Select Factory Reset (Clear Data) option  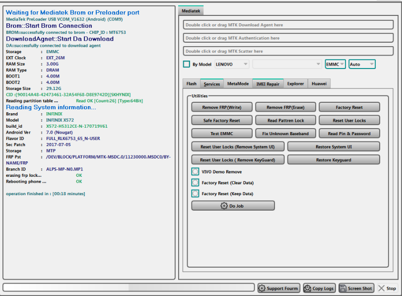195,183
